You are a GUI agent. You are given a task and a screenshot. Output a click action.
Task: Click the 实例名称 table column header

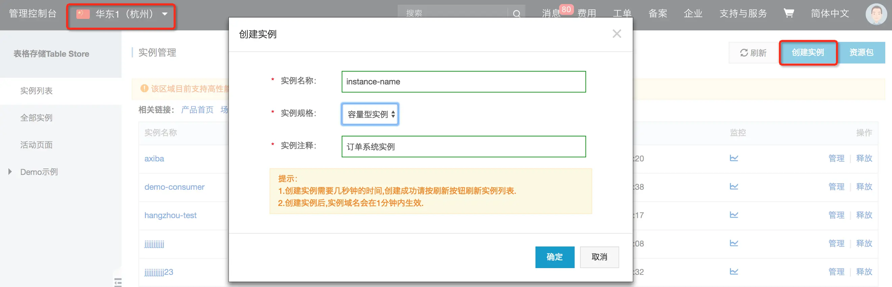(160, 133)
